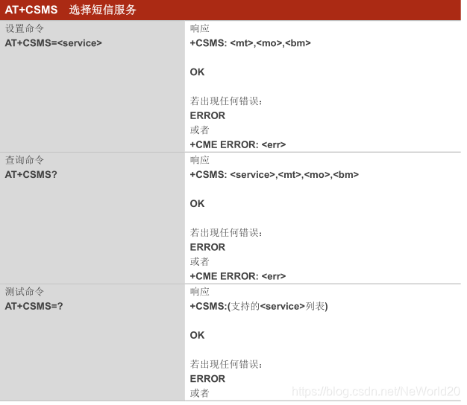Viewport: 467px width, 405px height.
Task: Select the "测试命令" label
Action: 25,292
